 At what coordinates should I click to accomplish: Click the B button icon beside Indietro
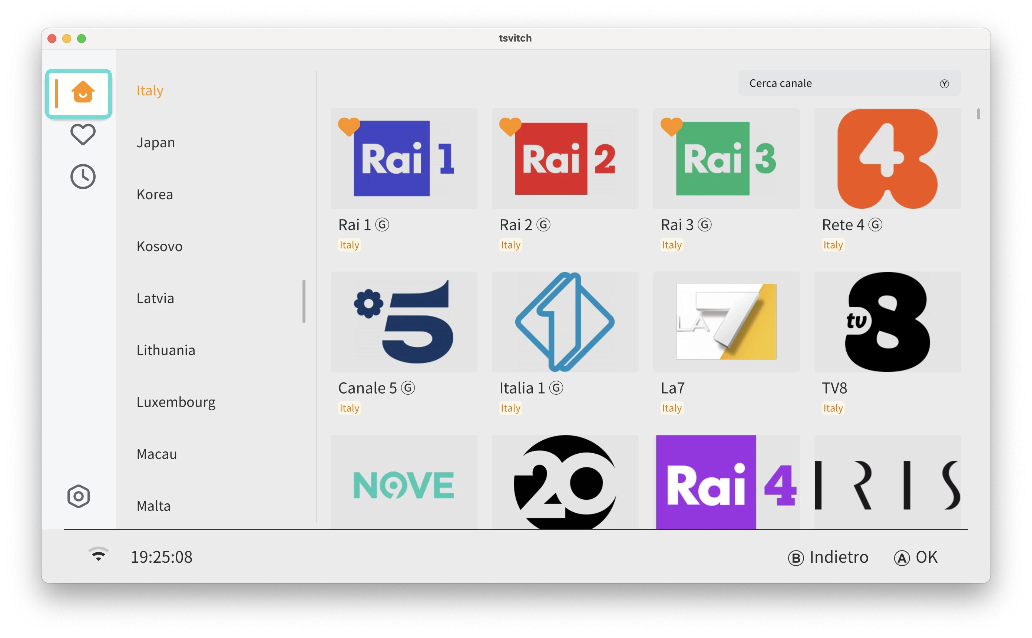(x=795, y=558)
